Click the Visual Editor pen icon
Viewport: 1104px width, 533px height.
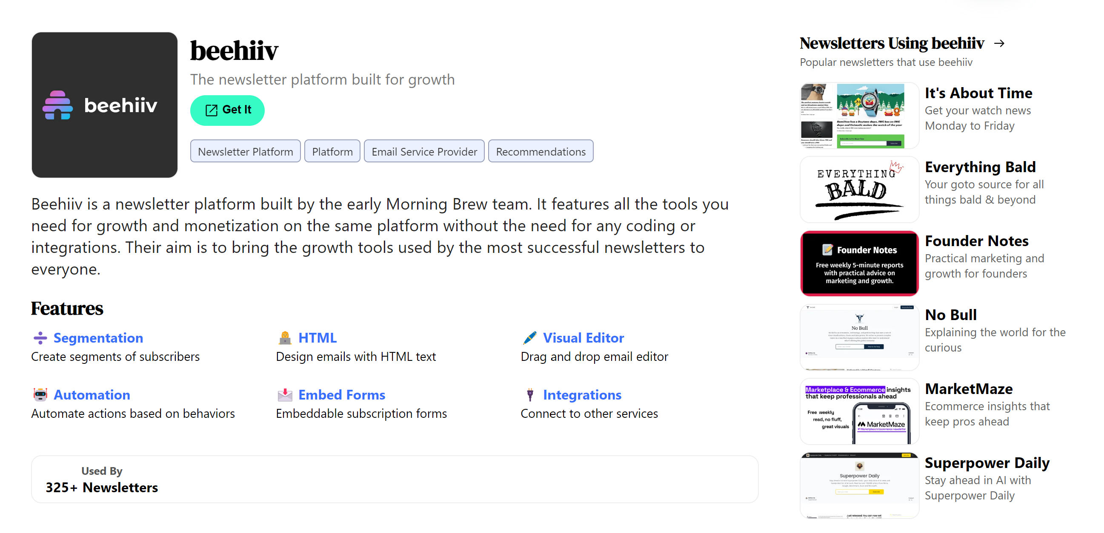530,338
